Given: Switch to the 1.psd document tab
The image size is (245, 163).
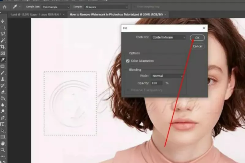Looking at the screenshot, I should (x=36, y=14).
